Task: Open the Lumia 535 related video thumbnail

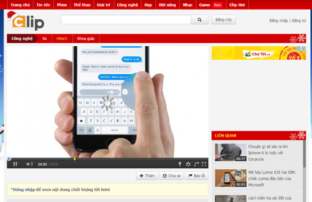Action: tap(230, 178)
